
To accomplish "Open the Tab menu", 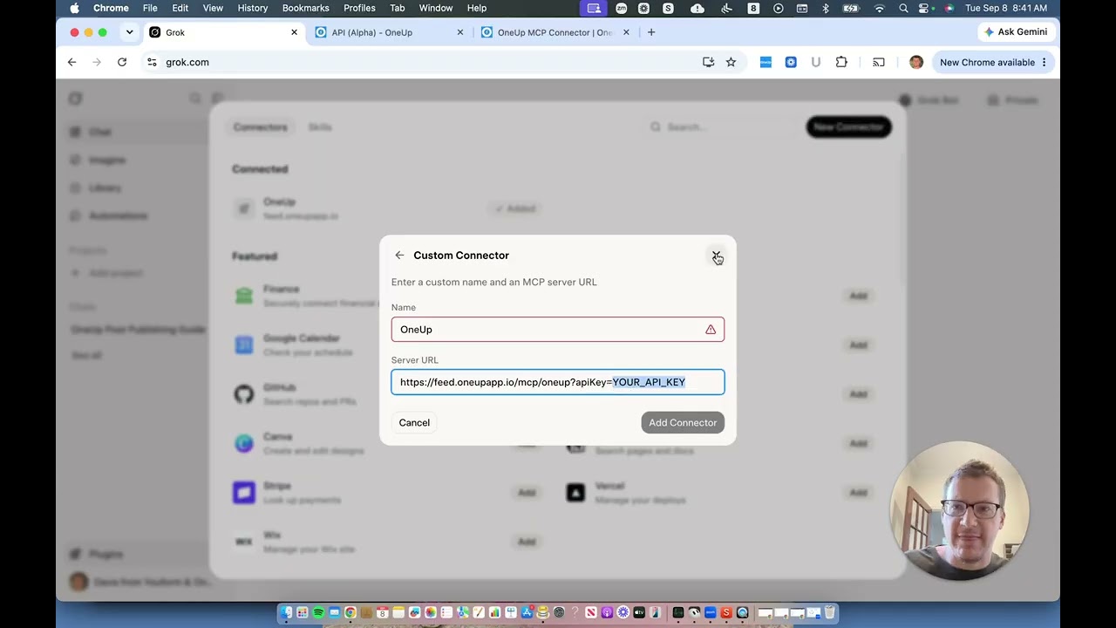I will pyautogui.click(x=397, y=8).
